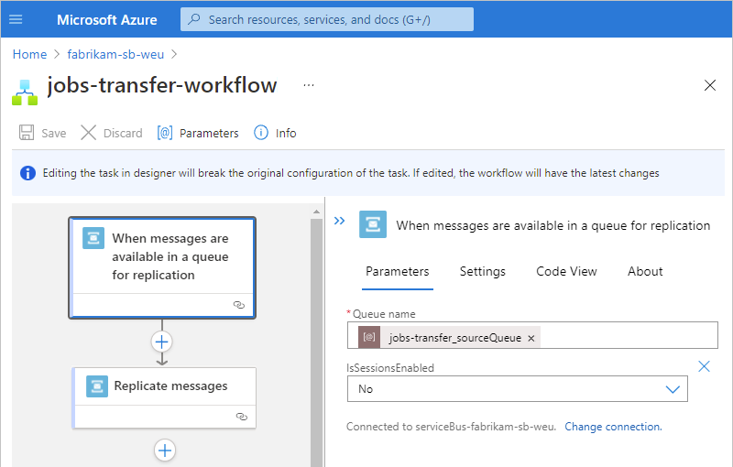733x467 pixels.
Task: Click the Info circle icon in toolbar
Action: pyautogui.click(x=261, y=133)
